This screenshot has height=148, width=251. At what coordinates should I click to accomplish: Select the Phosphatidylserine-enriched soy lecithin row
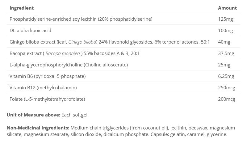click(x=81, y=19)
